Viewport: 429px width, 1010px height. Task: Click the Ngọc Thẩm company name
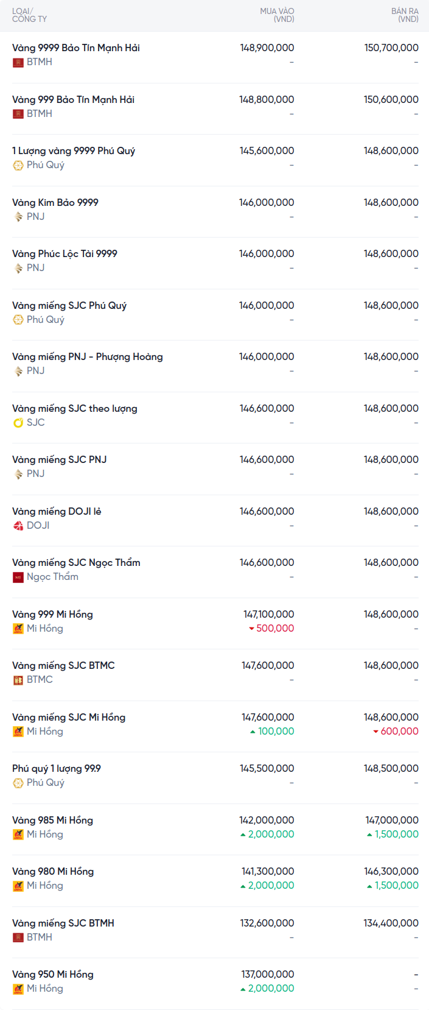point(52,577)
